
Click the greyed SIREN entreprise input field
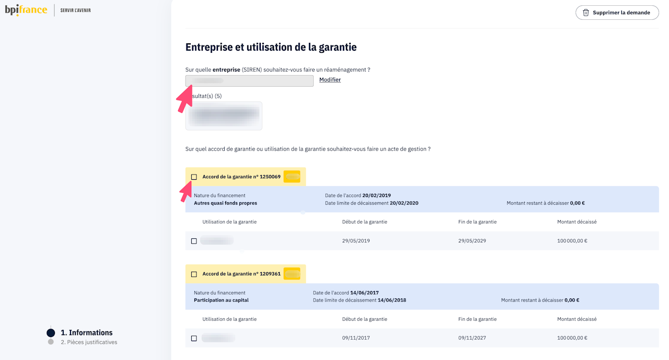[x=249, y=80]
